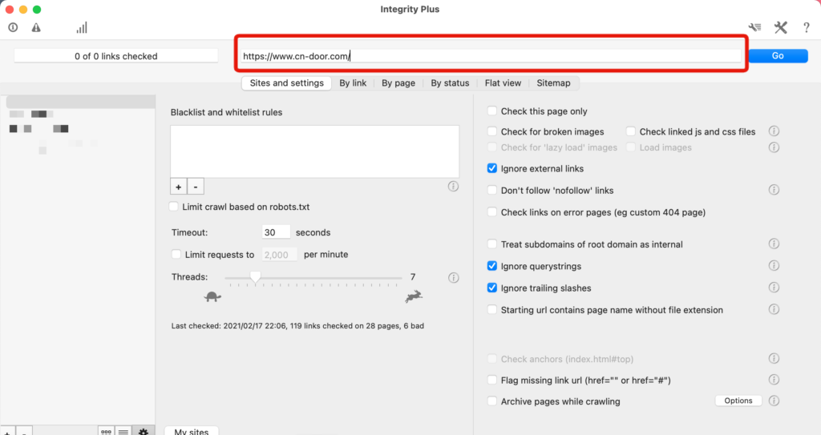Click the question mark help icon
The width and height of the screenshot is (821, 435).
tap(807, 28)
